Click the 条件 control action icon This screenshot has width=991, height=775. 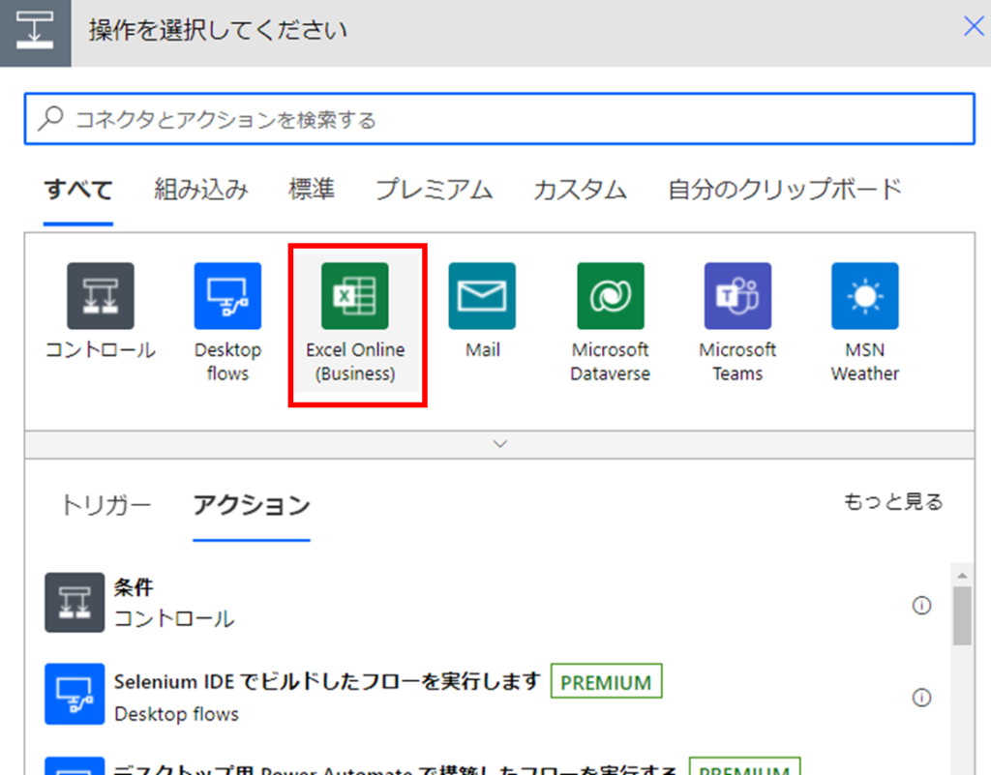click(x=75, y=603)
